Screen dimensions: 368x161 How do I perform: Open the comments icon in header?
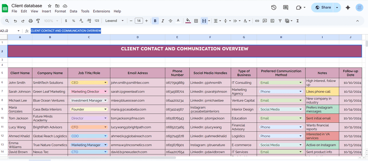pos(286,7)
